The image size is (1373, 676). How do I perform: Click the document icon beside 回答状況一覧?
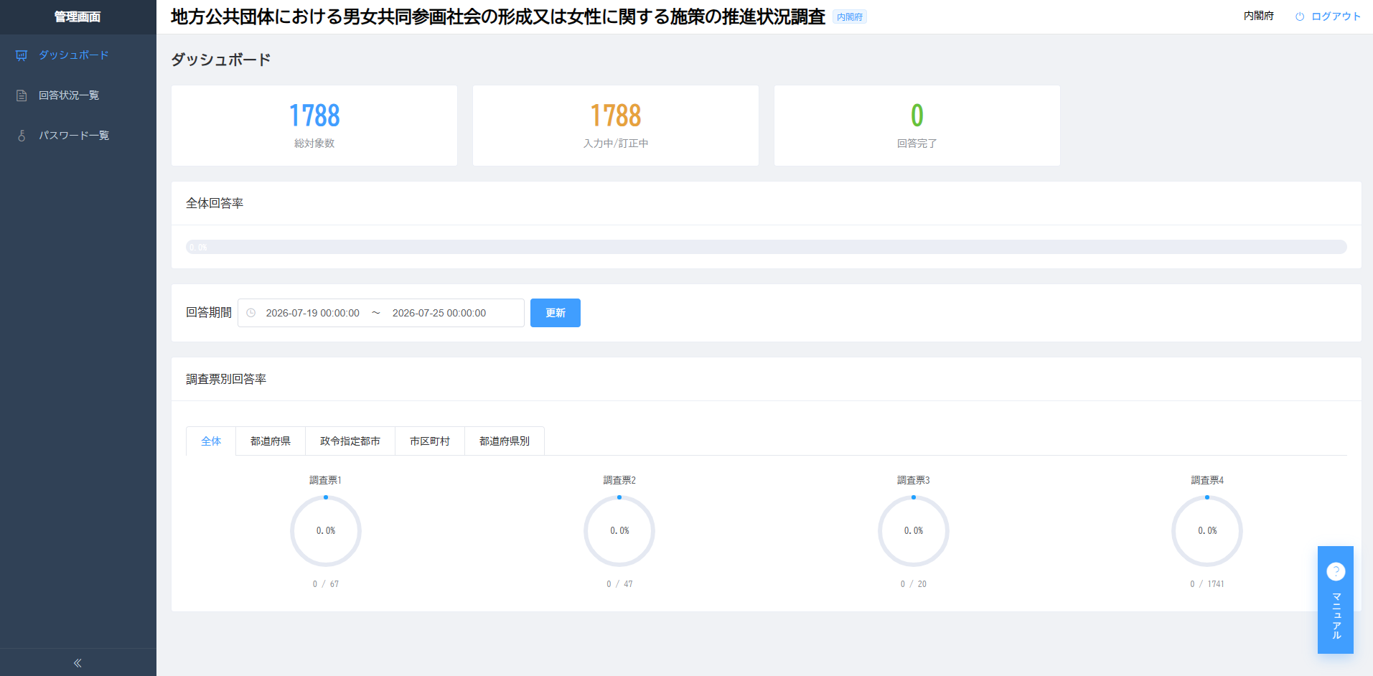pyautogui.click(x=22, y=95)
